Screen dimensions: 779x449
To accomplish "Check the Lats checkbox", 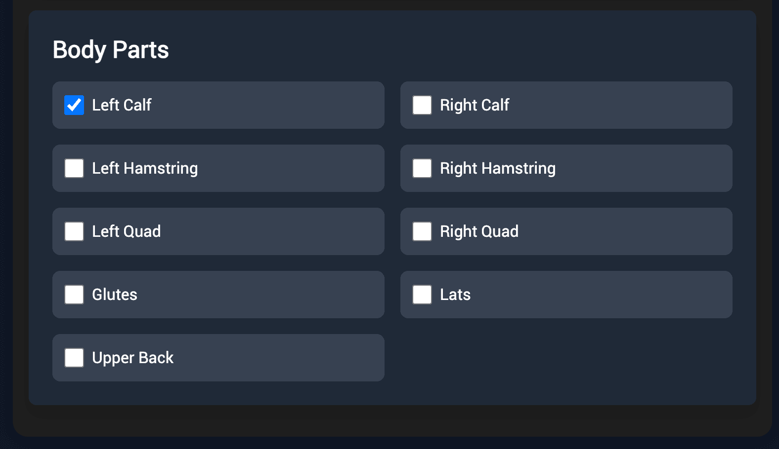I will tap(422, 295).
